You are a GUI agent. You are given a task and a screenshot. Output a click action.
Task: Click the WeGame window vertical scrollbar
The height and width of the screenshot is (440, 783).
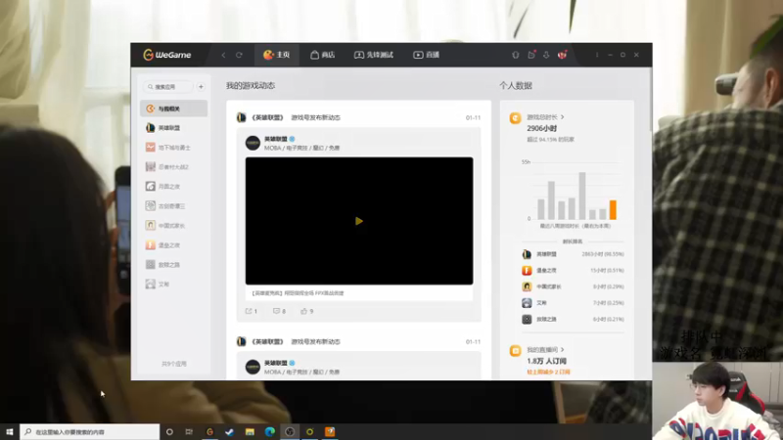(650, 100)
